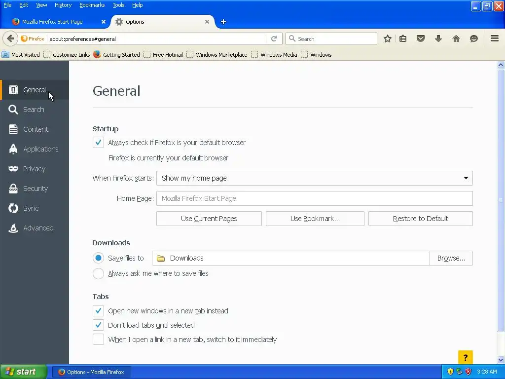
Task: Click the yellow shield security tray icon
Action: 450,372
